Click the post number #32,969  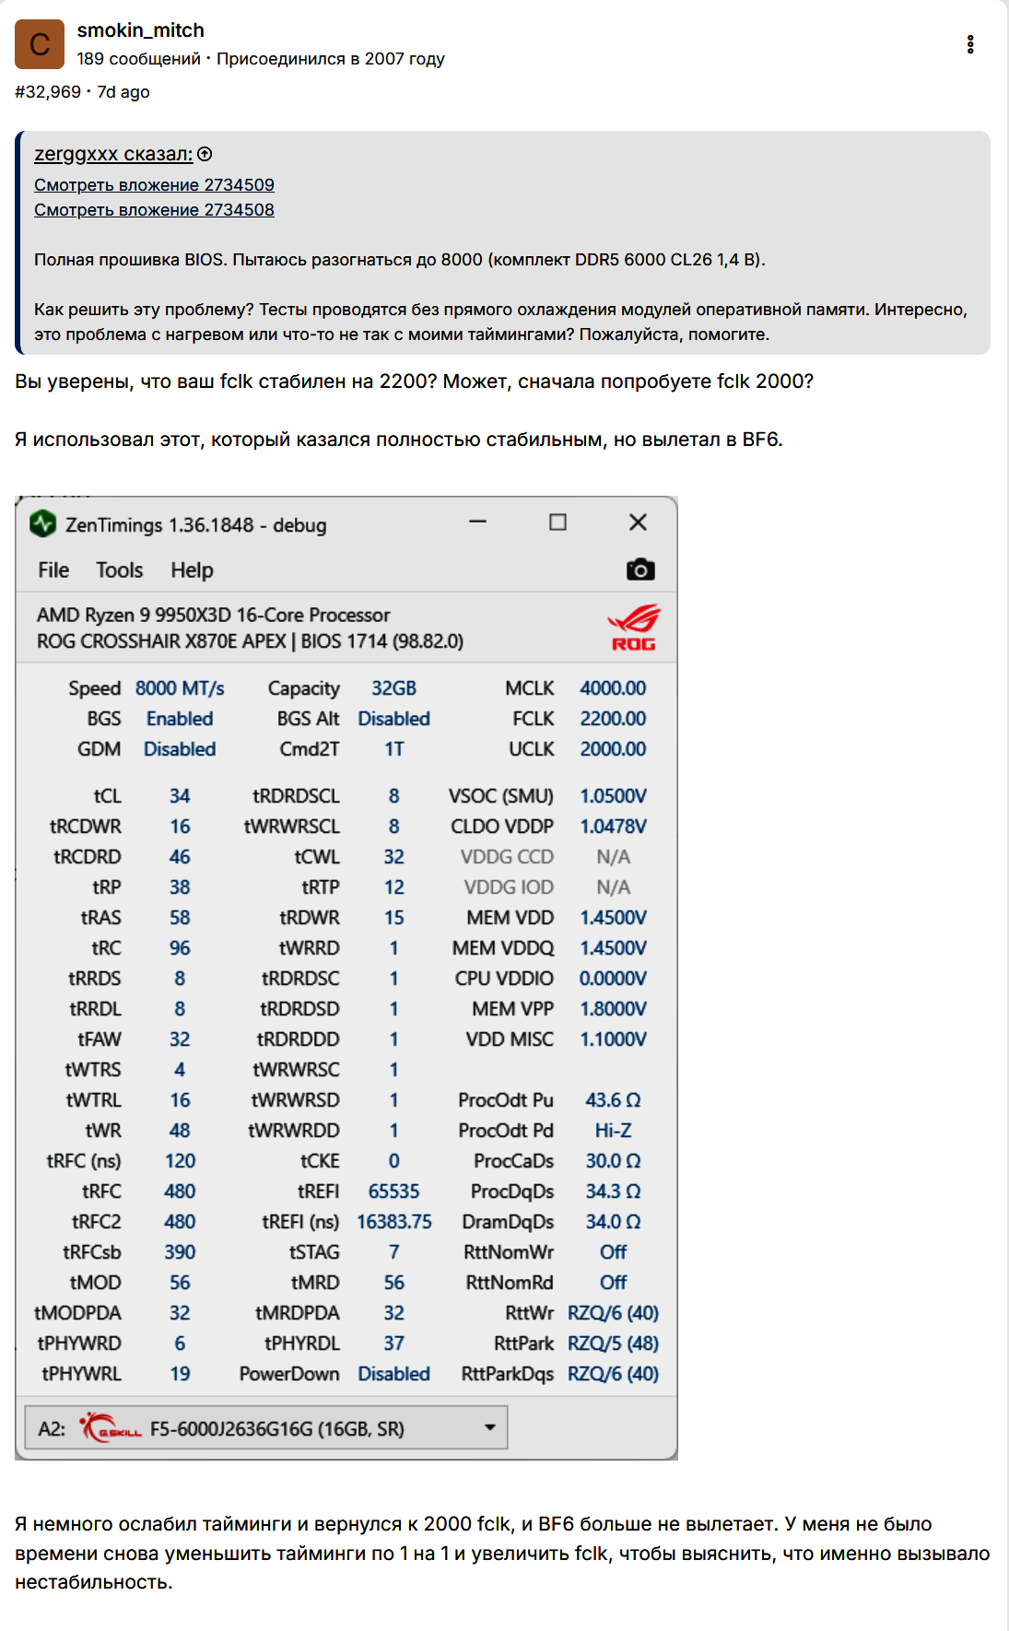click(48, 92)
